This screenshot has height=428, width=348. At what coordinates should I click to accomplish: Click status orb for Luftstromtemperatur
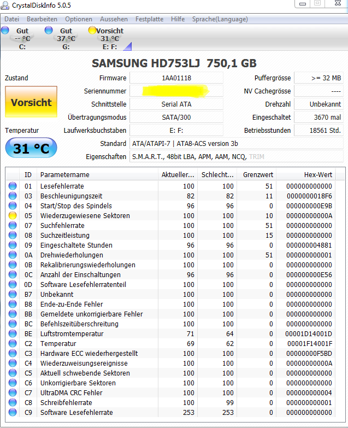pos(13,333)
